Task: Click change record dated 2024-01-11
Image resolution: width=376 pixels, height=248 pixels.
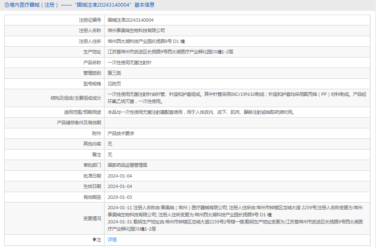Action: (235, 211)
